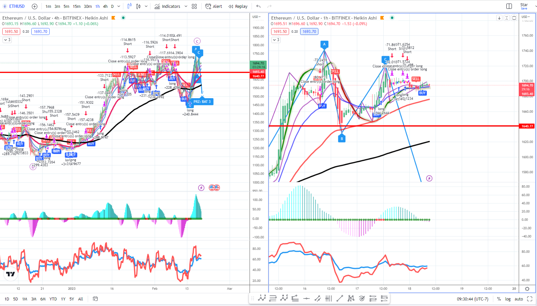
Task: Select the 5Y date range
Action: coord(72,299)
